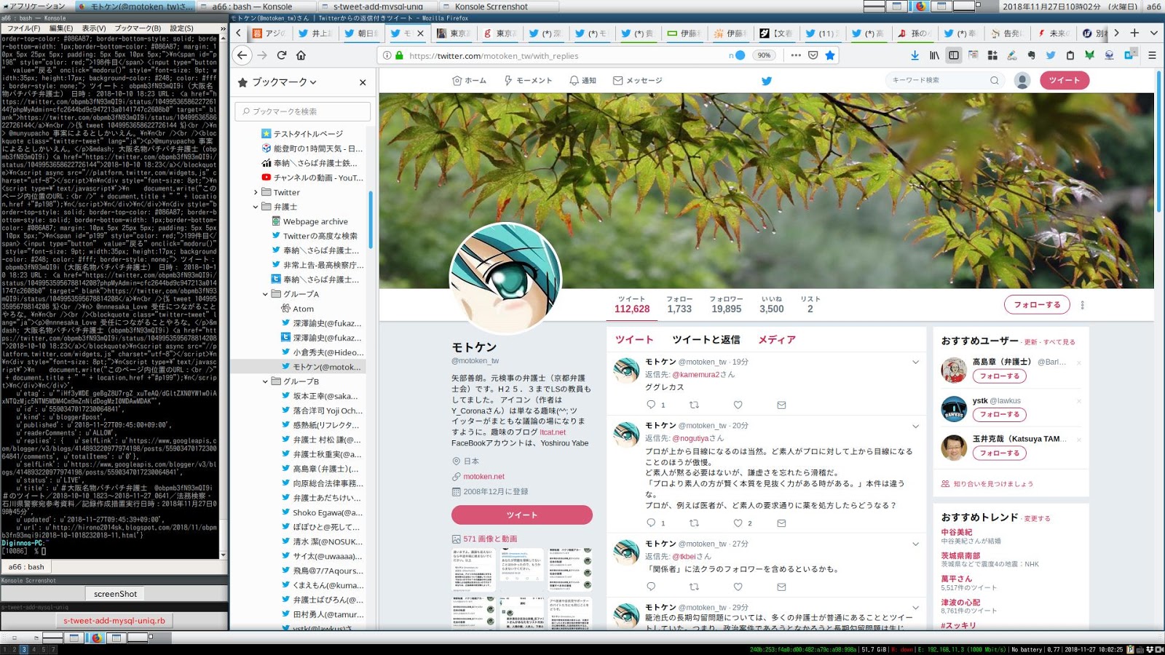Image resolution: width=1165 pixels, height=655 pixels.
Task: Focus bookmark search field
Action: 302,111
